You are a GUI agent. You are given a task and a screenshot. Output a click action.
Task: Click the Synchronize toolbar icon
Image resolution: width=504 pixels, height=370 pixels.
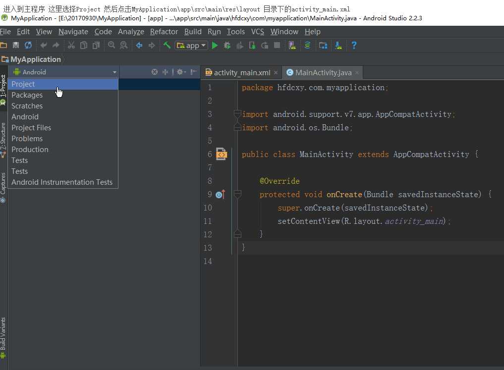pyautogui.click(x=28, y=45)
